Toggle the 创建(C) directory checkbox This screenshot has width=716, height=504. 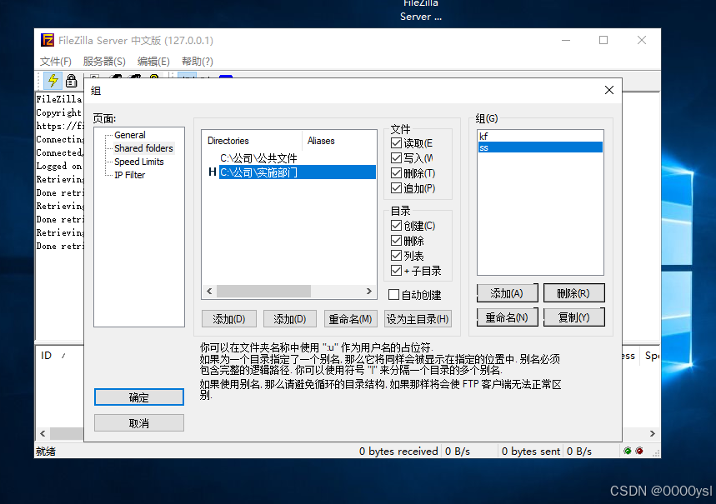396,226
